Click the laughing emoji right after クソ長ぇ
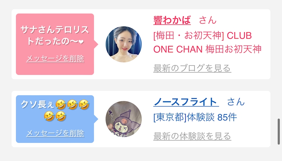 pos(61,105)
